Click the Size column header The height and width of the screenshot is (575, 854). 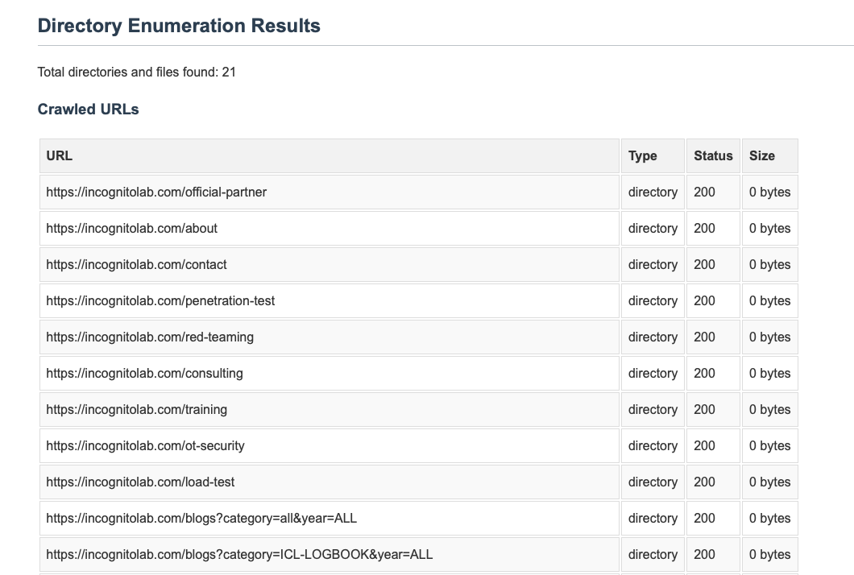[x=769, y=155]
